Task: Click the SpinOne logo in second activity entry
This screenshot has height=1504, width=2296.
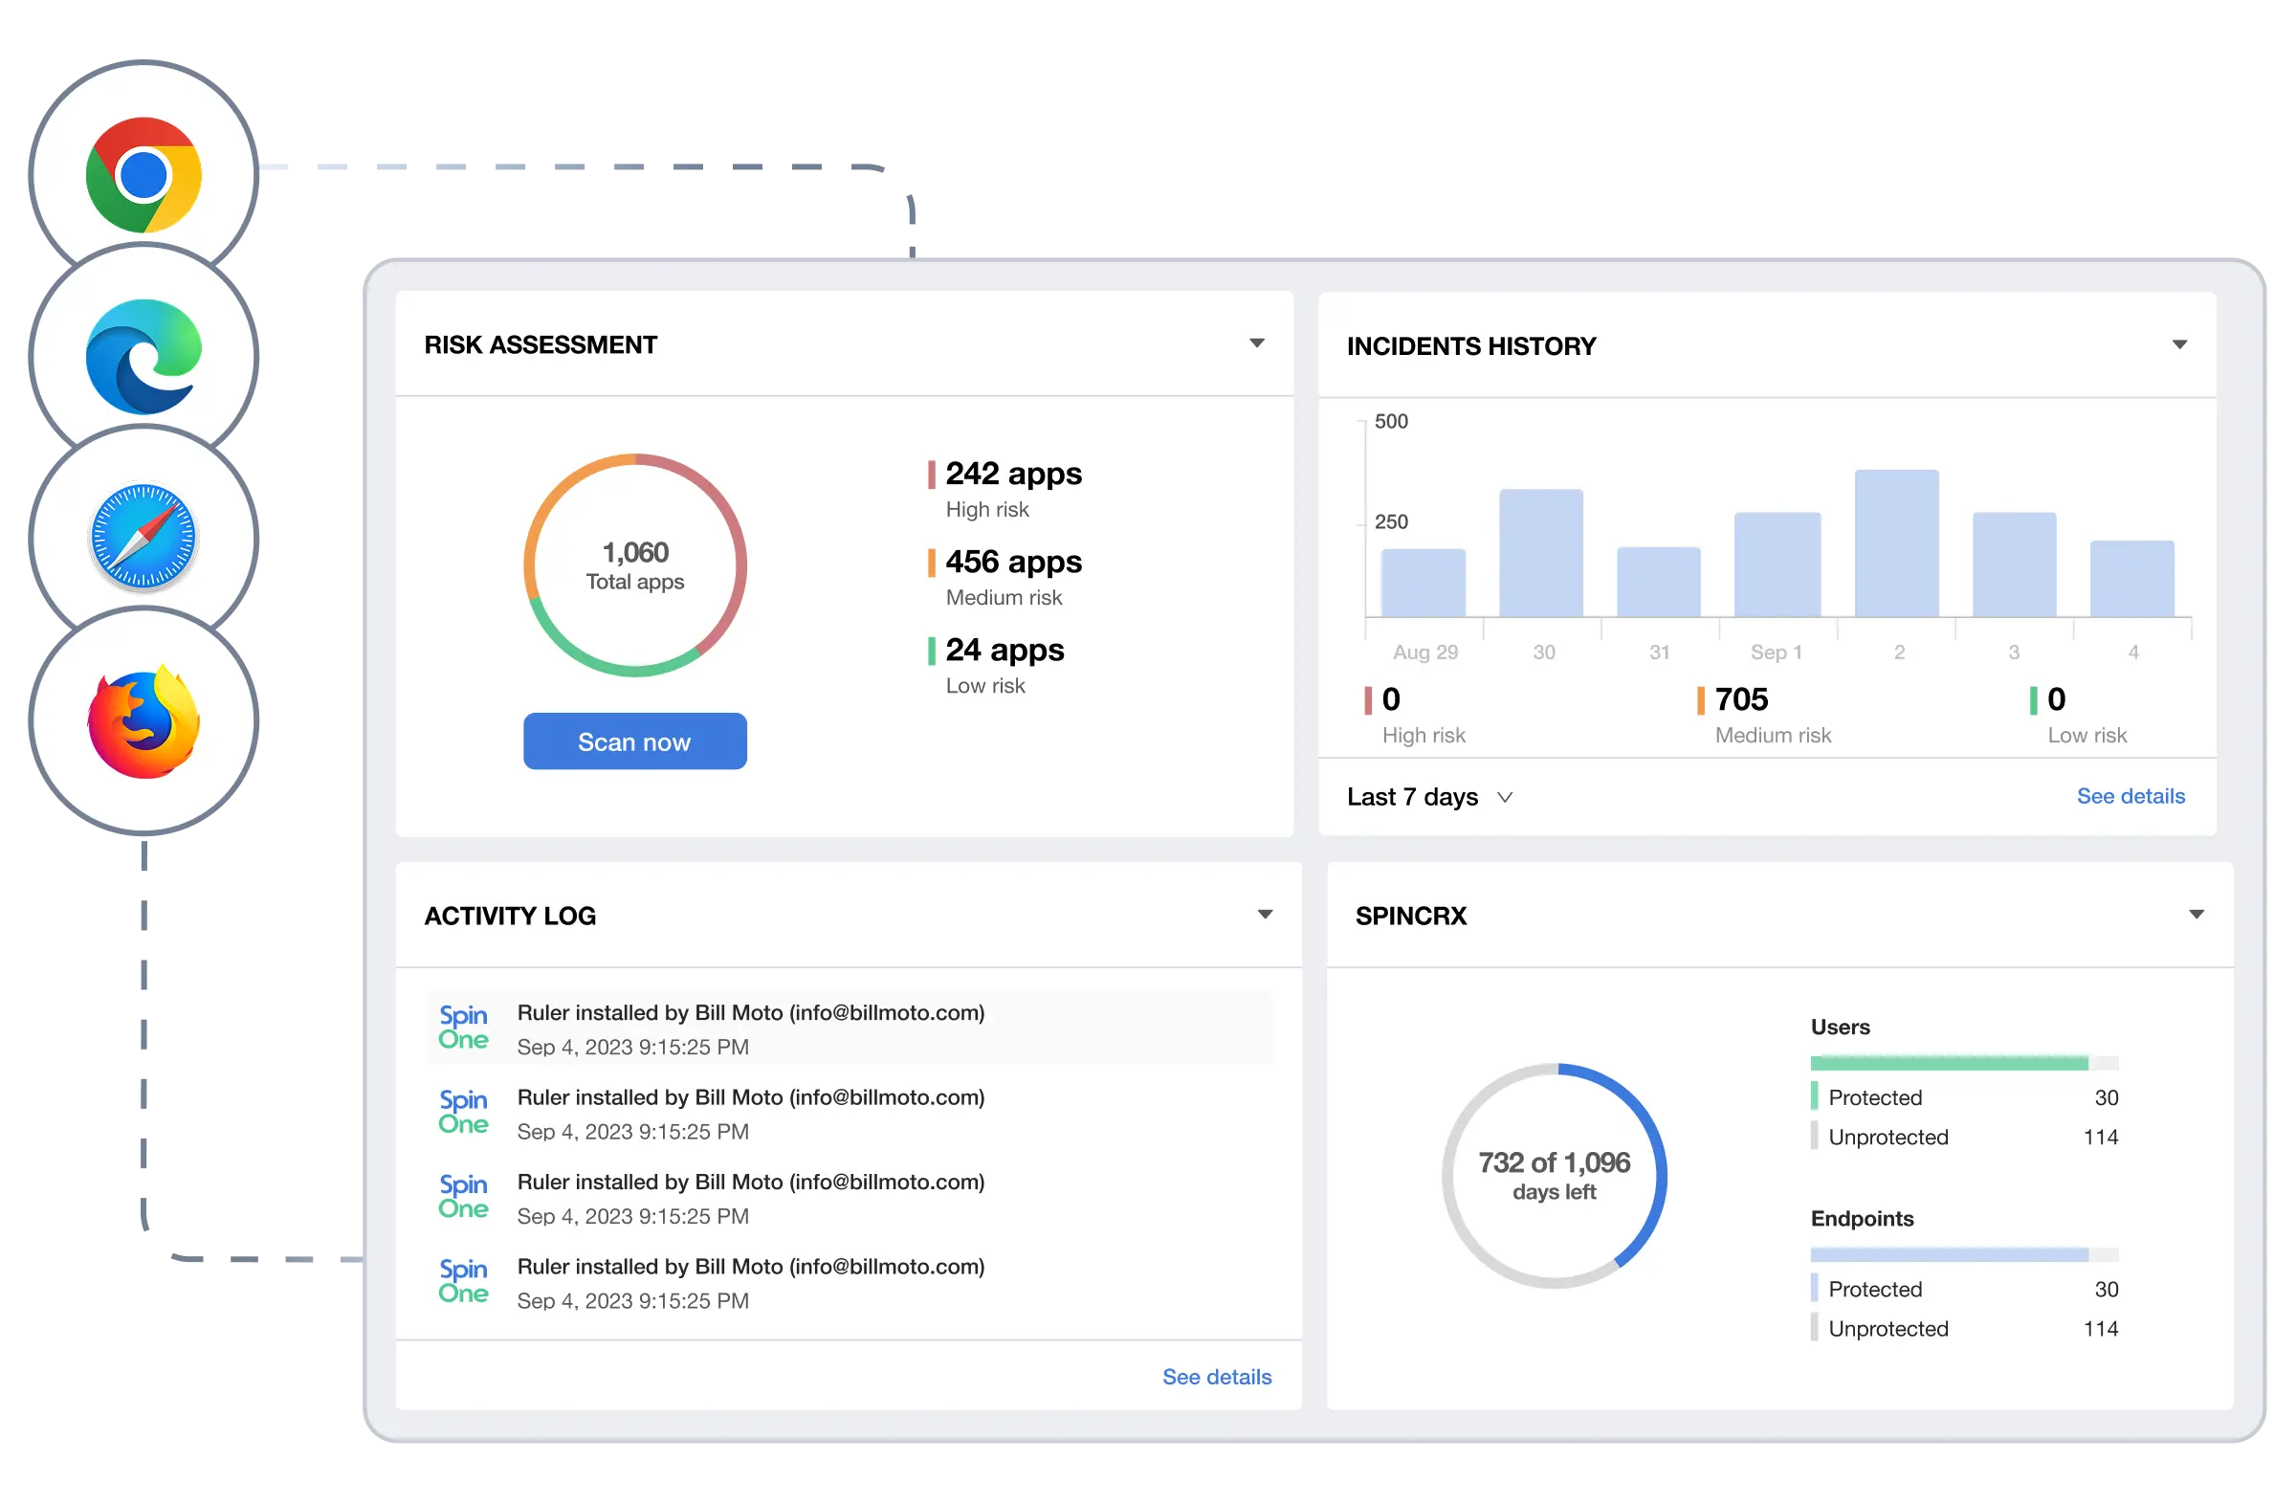Action: pyautogui.click(x=463, y=1113)
